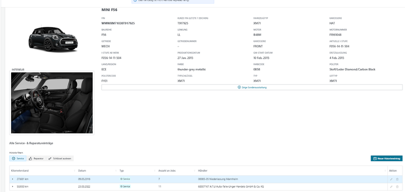This screenshot has width=405, height=192.
Task: Edit the 50.930 km service entry
Action: (391, 186)
